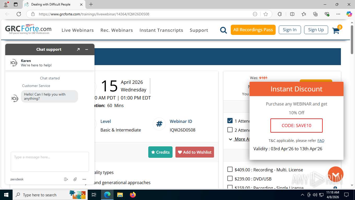Click the Credits button
The width and height of the screenshot is (355, 200).
pyautogui.click(x=160, y=152)
